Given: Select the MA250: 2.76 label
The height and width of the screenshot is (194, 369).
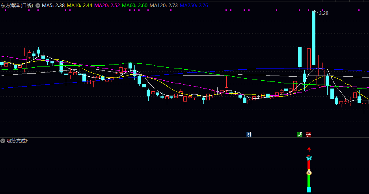Looking at the screenshot, I should [194, 6].
